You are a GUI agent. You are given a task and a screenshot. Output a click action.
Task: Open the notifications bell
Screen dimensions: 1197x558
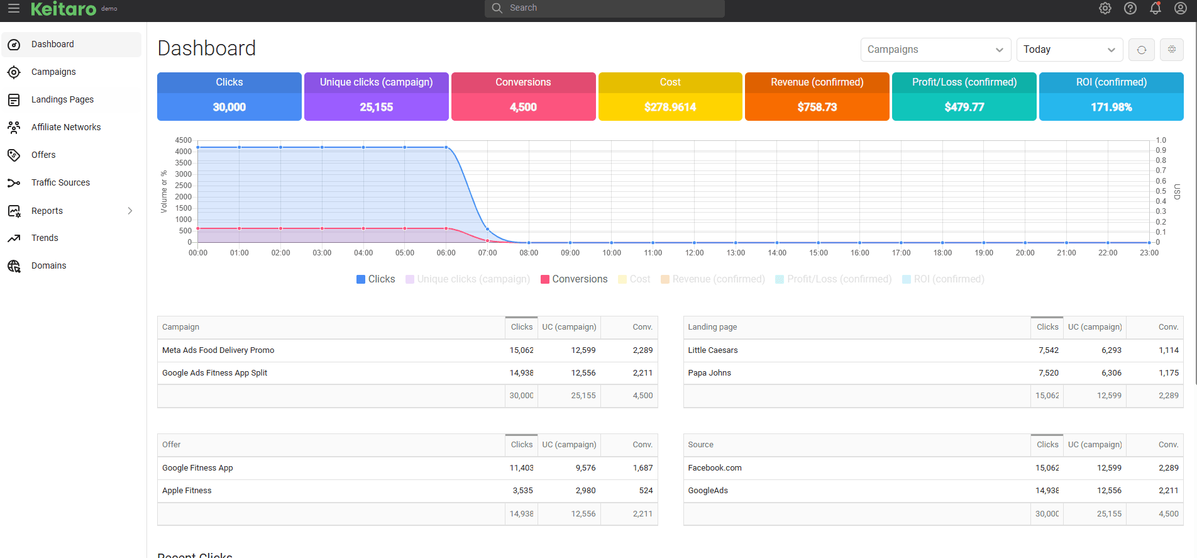point(1156,8)
